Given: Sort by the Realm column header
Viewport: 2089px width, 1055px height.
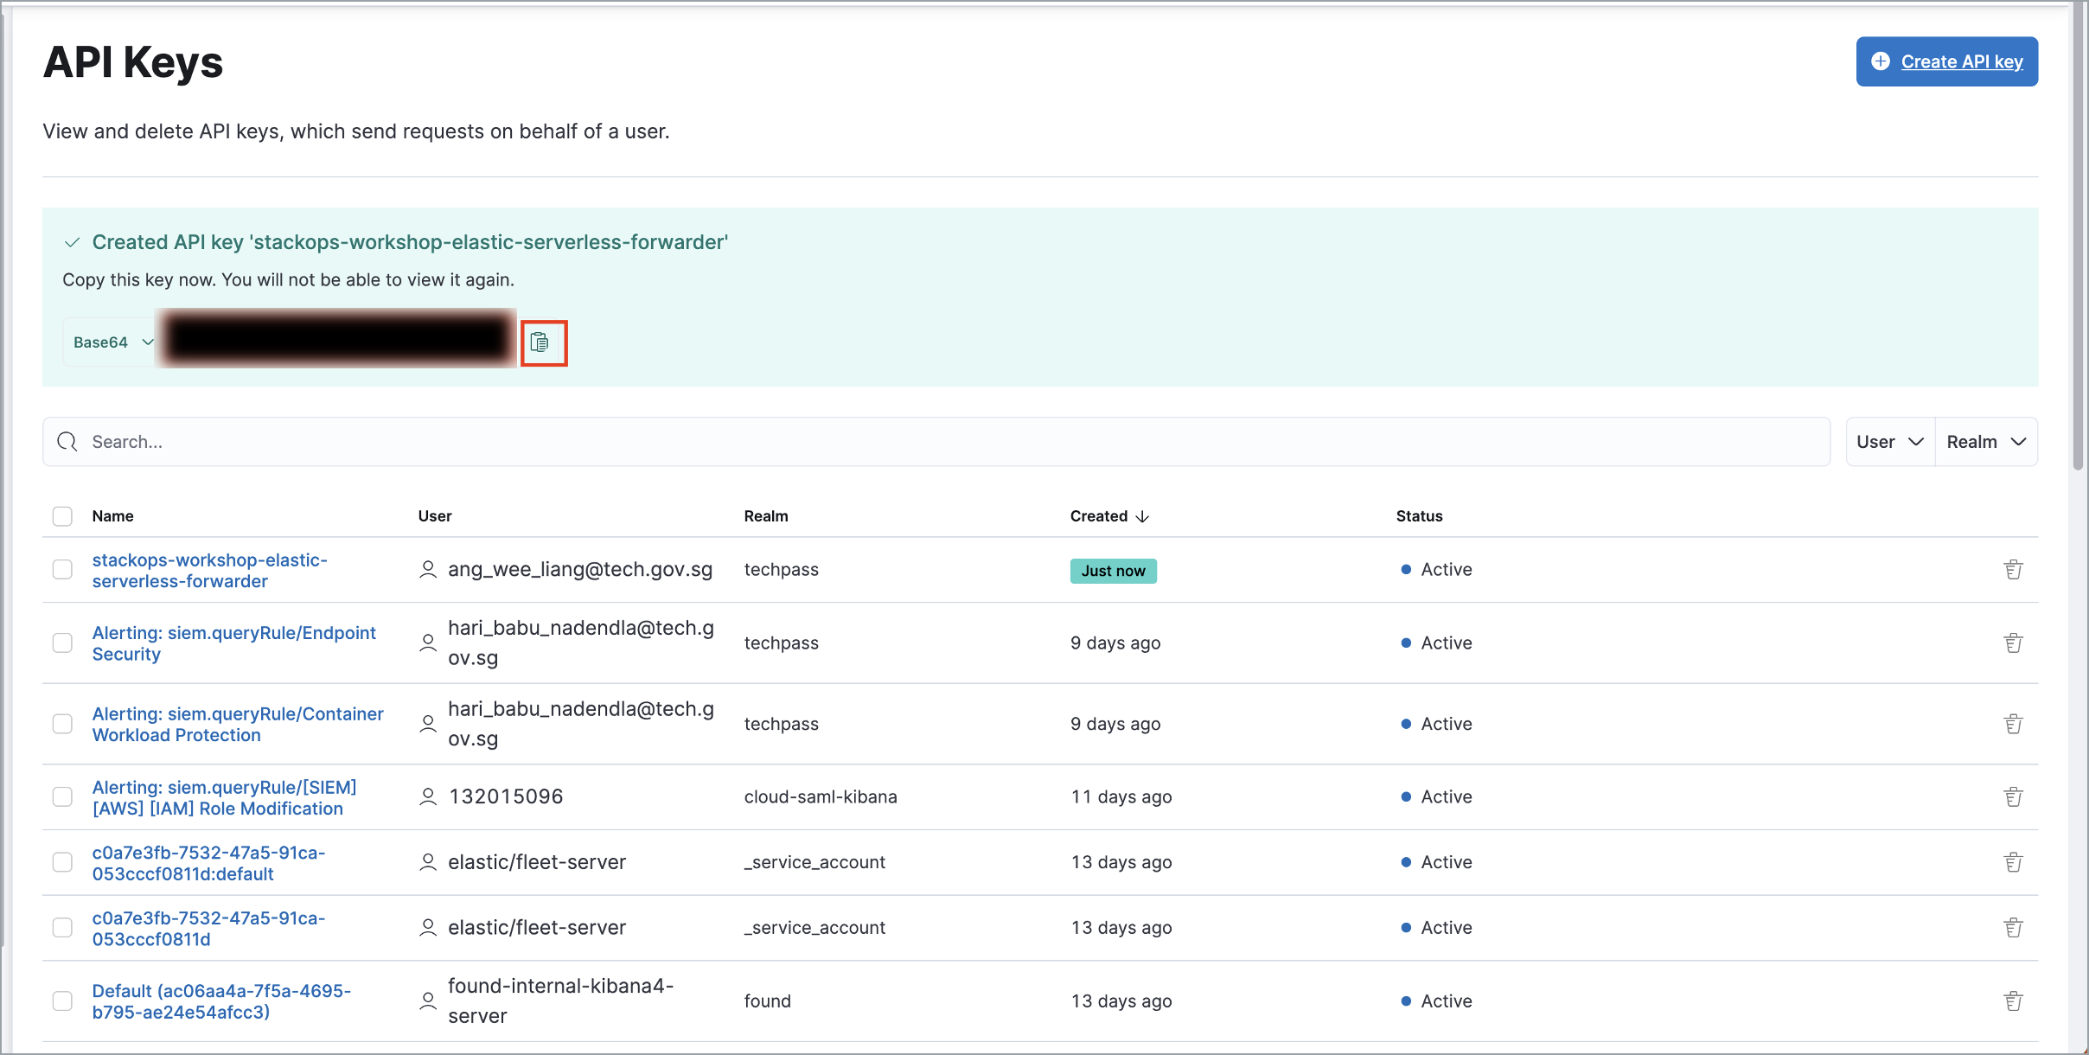Looking at the screenshot, I should tap(766, 516).
